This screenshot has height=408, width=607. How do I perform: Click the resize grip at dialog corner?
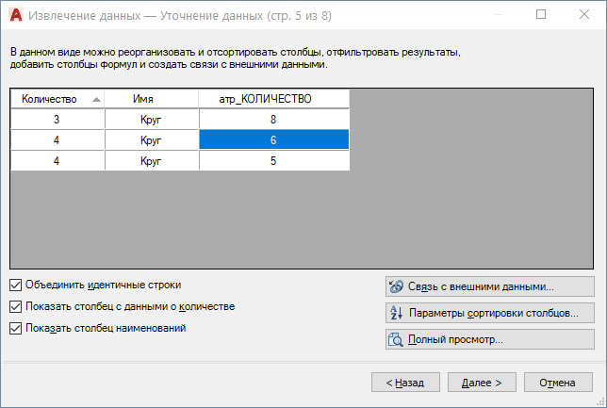point(600,402)
